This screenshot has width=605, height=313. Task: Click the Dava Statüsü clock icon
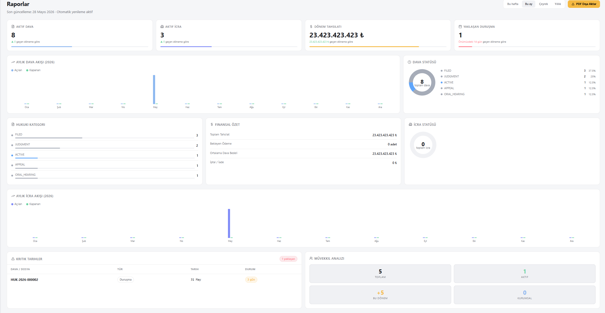[x=410, y=62]
